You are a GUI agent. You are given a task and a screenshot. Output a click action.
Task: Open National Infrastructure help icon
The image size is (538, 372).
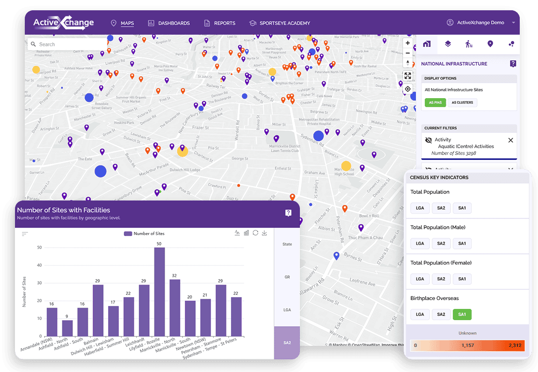(x=513, y=64)
